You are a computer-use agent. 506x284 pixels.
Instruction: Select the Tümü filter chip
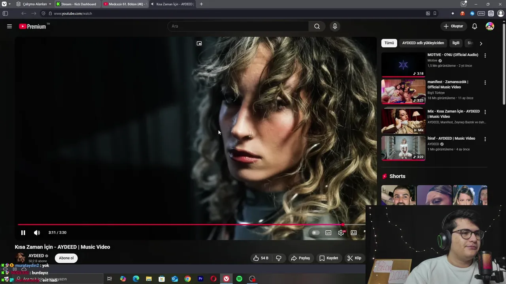pyautogui.click(x=389, y=43)
